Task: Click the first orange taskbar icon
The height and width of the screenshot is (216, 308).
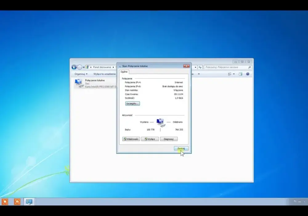Action: pyautogui.click(x=5, y=201)
